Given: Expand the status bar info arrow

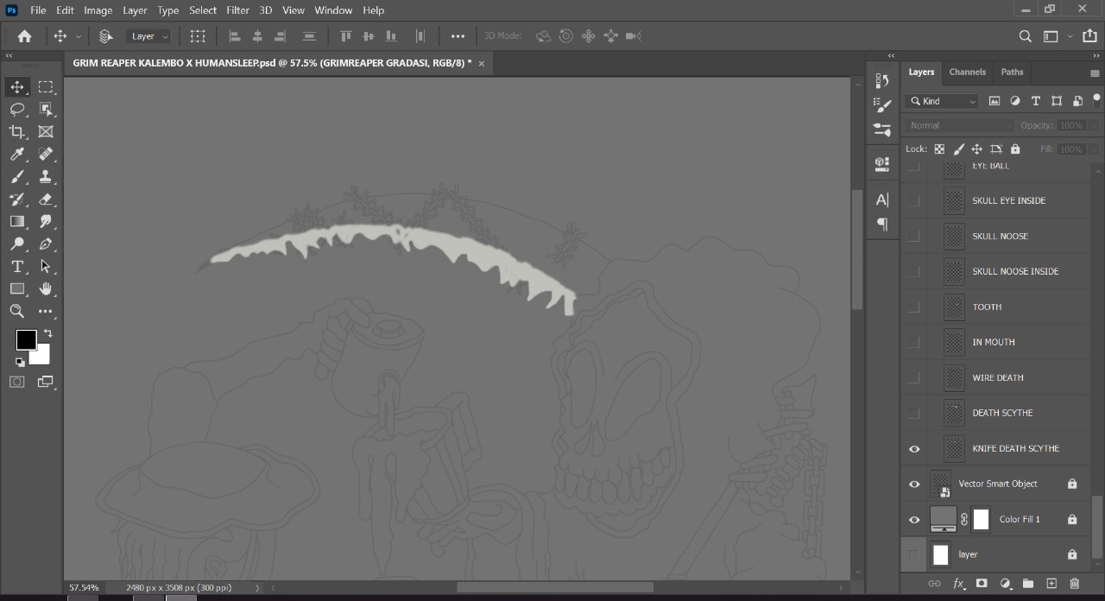Looking at the screenshot, I should click(x=257, y=588).
